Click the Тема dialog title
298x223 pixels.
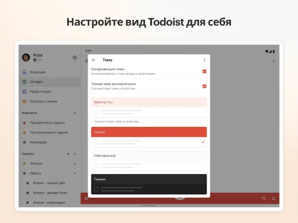[x=107, y=60]
